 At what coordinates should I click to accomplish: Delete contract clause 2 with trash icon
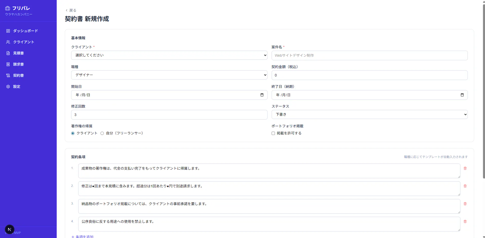[x=465, y=186]
